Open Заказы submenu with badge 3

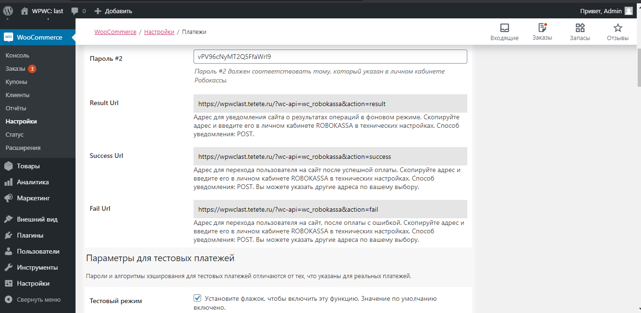[x=16, y=68]
